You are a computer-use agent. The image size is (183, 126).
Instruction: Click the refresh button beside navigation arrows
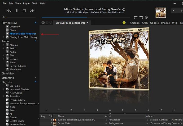[x=51, y=23]
